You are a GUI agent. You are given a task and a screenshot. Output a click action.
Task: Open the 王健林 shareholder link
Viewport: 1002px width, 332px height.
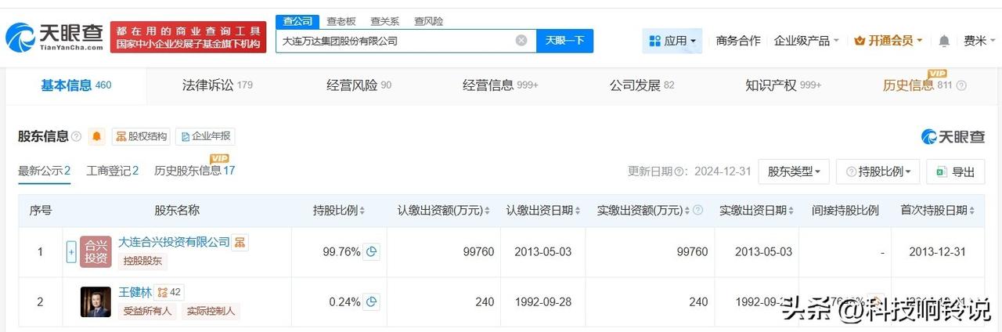[135, 292]
